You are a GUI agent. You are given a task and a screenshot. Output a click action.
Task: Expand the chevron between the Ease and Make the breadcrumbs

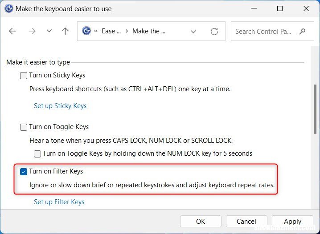(127, 31)
